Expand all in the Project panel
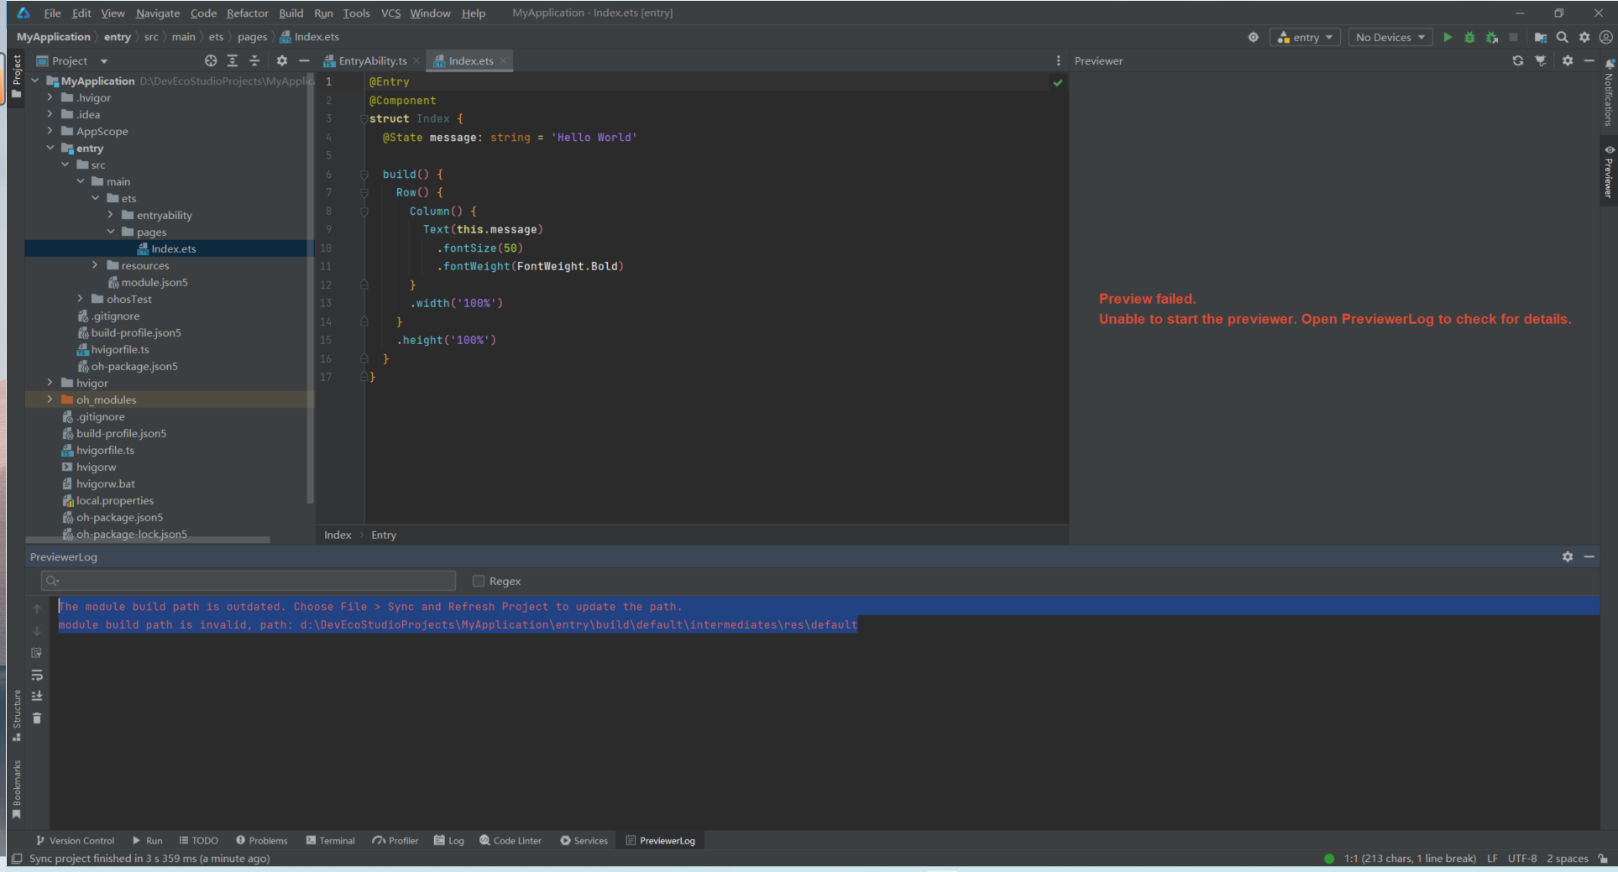The image size is (1618, 872). [x=233, y=60]
